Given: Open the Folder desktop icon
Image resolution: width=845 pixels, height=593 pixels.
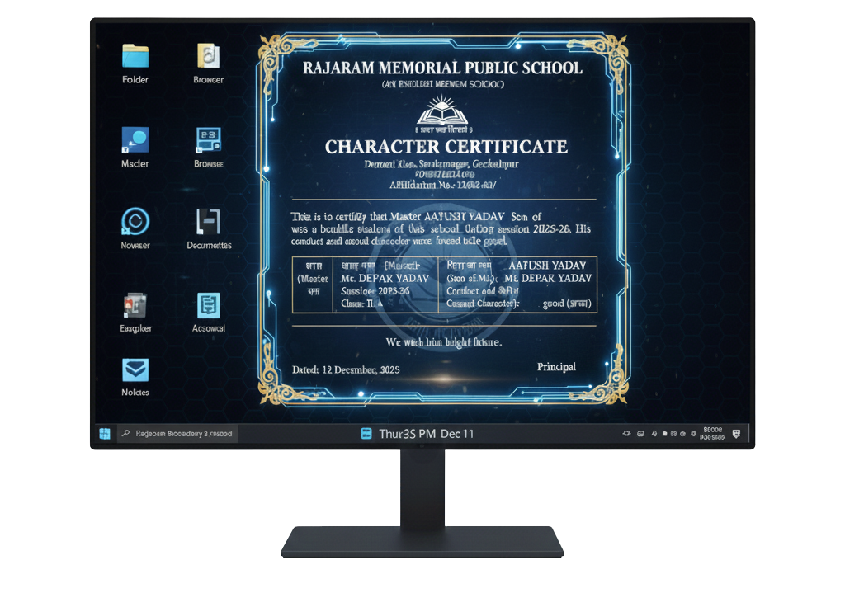Looking at the screenshot, I should click(x=135, y=56).
